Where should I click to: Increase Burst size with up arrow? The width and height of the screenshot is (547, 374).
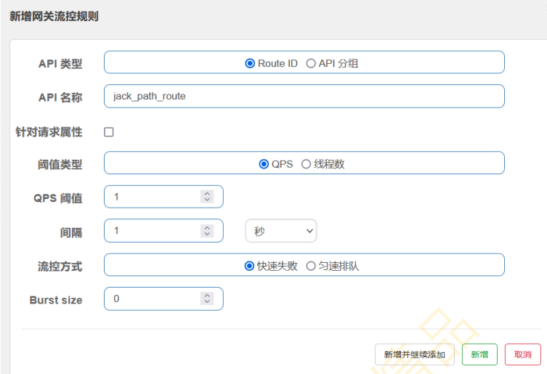(207, 296)
